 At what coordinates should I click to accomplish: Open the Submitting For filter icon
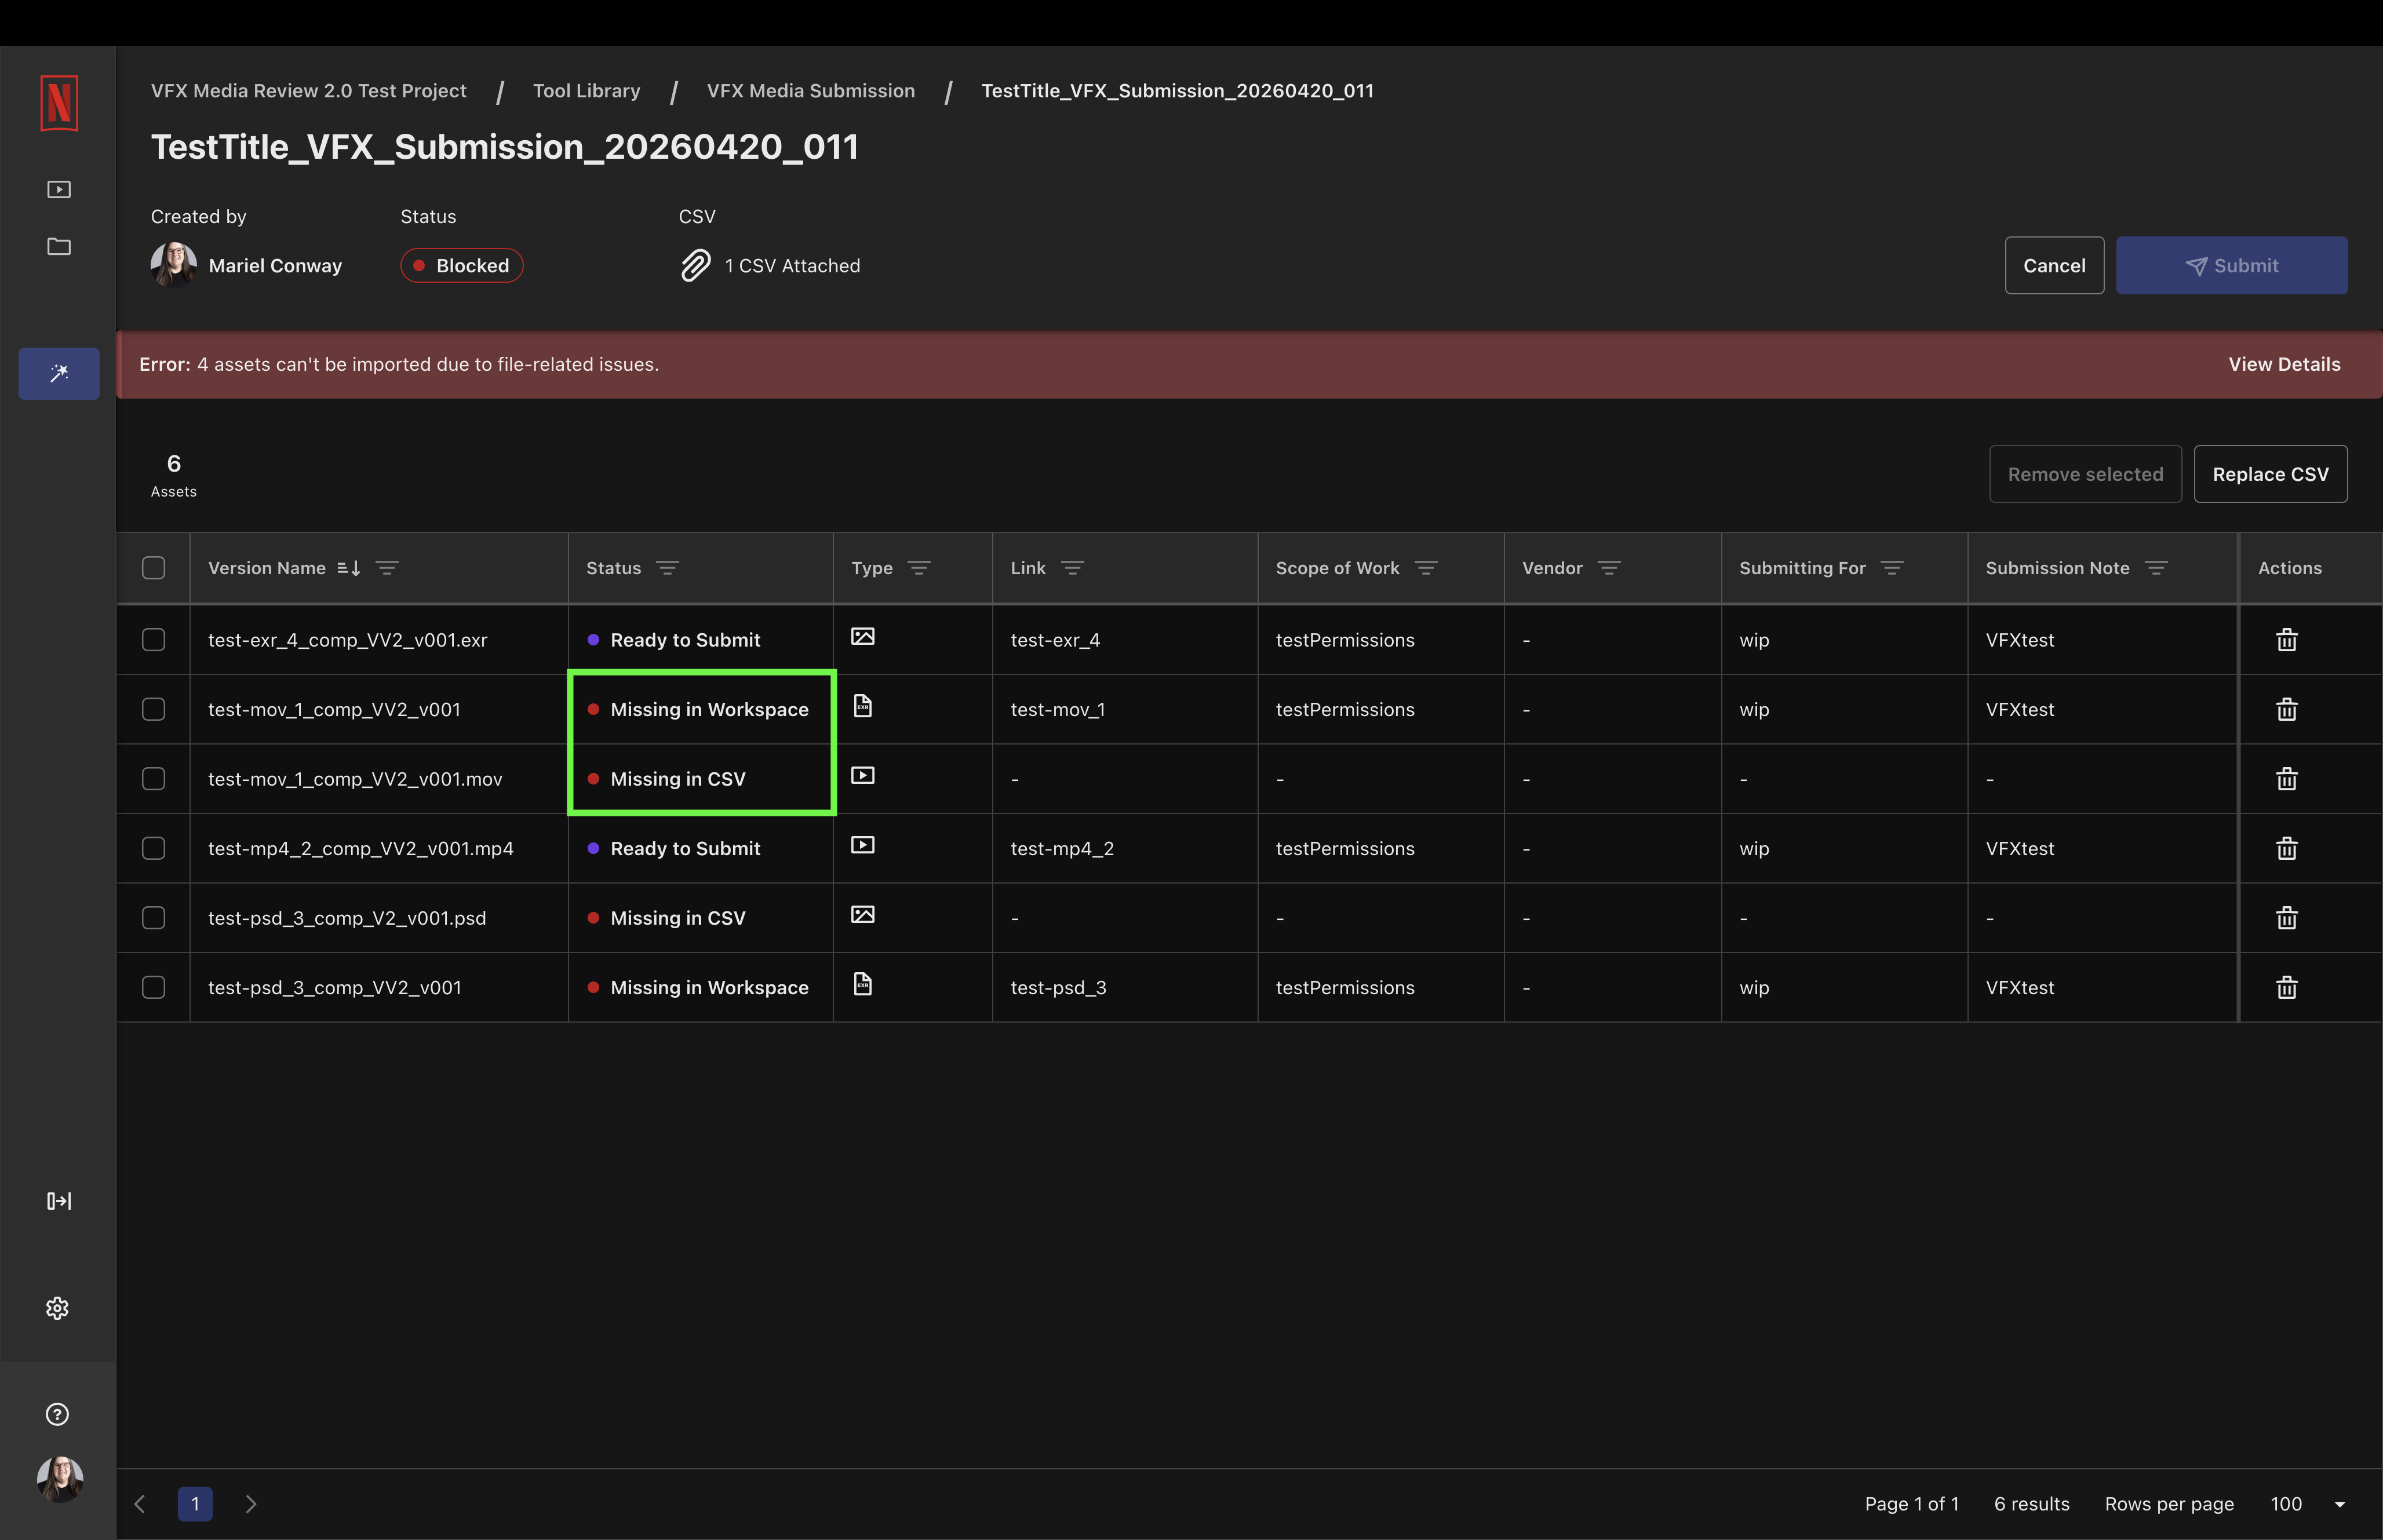(x=1892, y=568)
